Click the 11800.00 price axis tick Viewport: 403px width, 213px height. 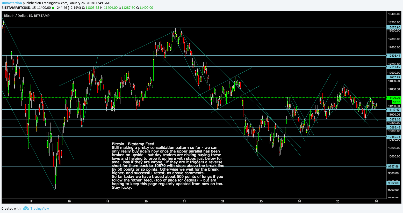(394, 81)
